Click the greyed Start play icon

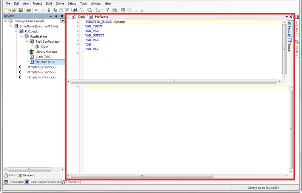click(136, 11)
